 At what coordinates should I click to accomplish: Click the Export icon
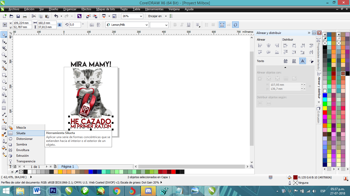pyautogui.click(x=95, y=16)
